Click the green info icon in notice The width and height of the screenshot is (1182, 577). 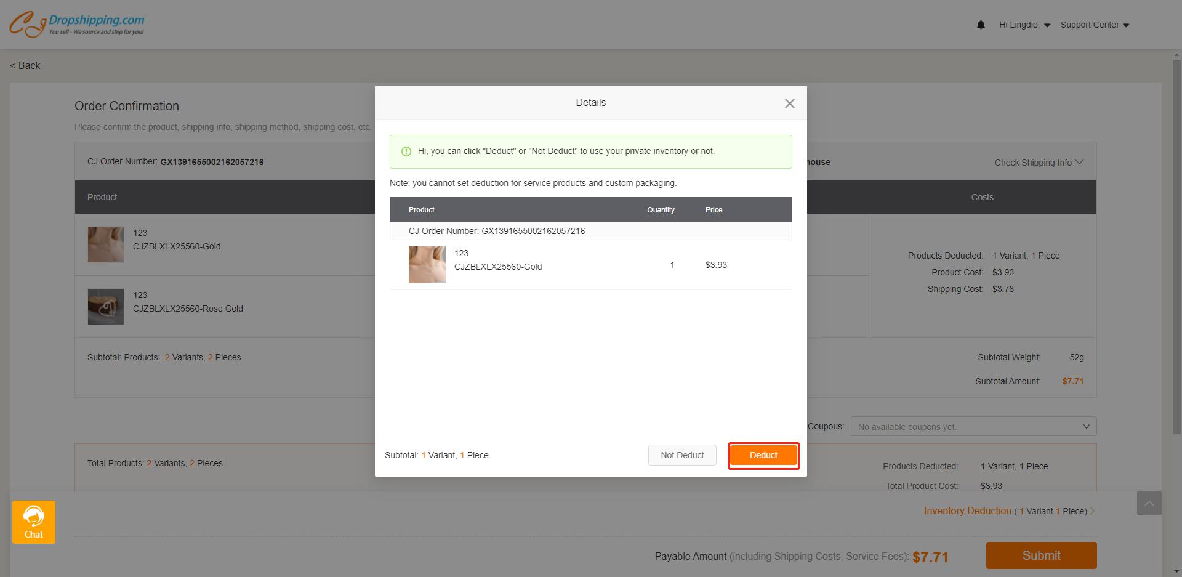point(406,151)
